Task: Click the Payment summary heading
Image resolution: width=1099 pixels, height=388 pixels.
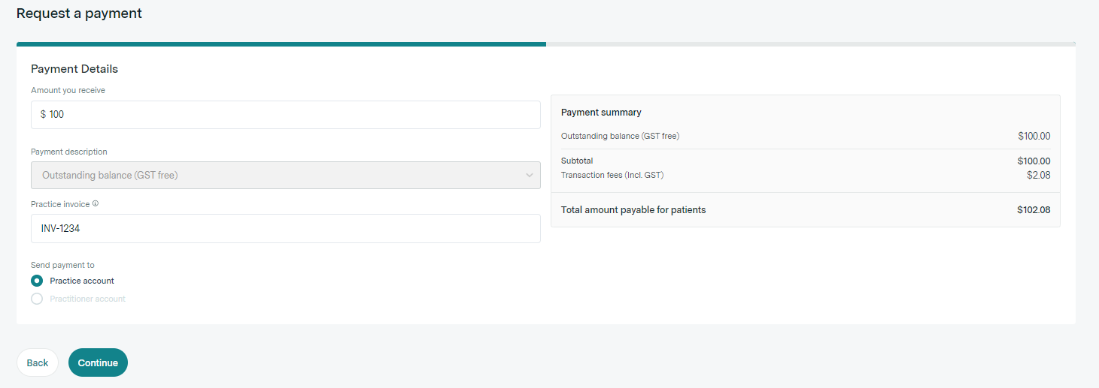Action: [x=601, y=113]
